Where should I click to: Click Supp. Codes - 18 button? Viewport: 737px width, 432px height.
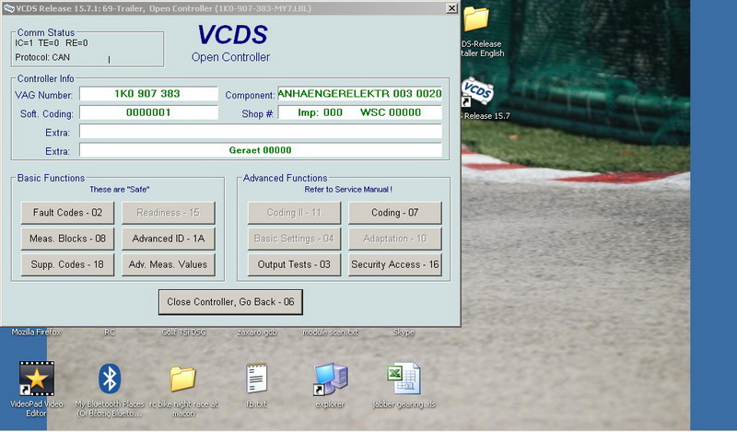67,264
